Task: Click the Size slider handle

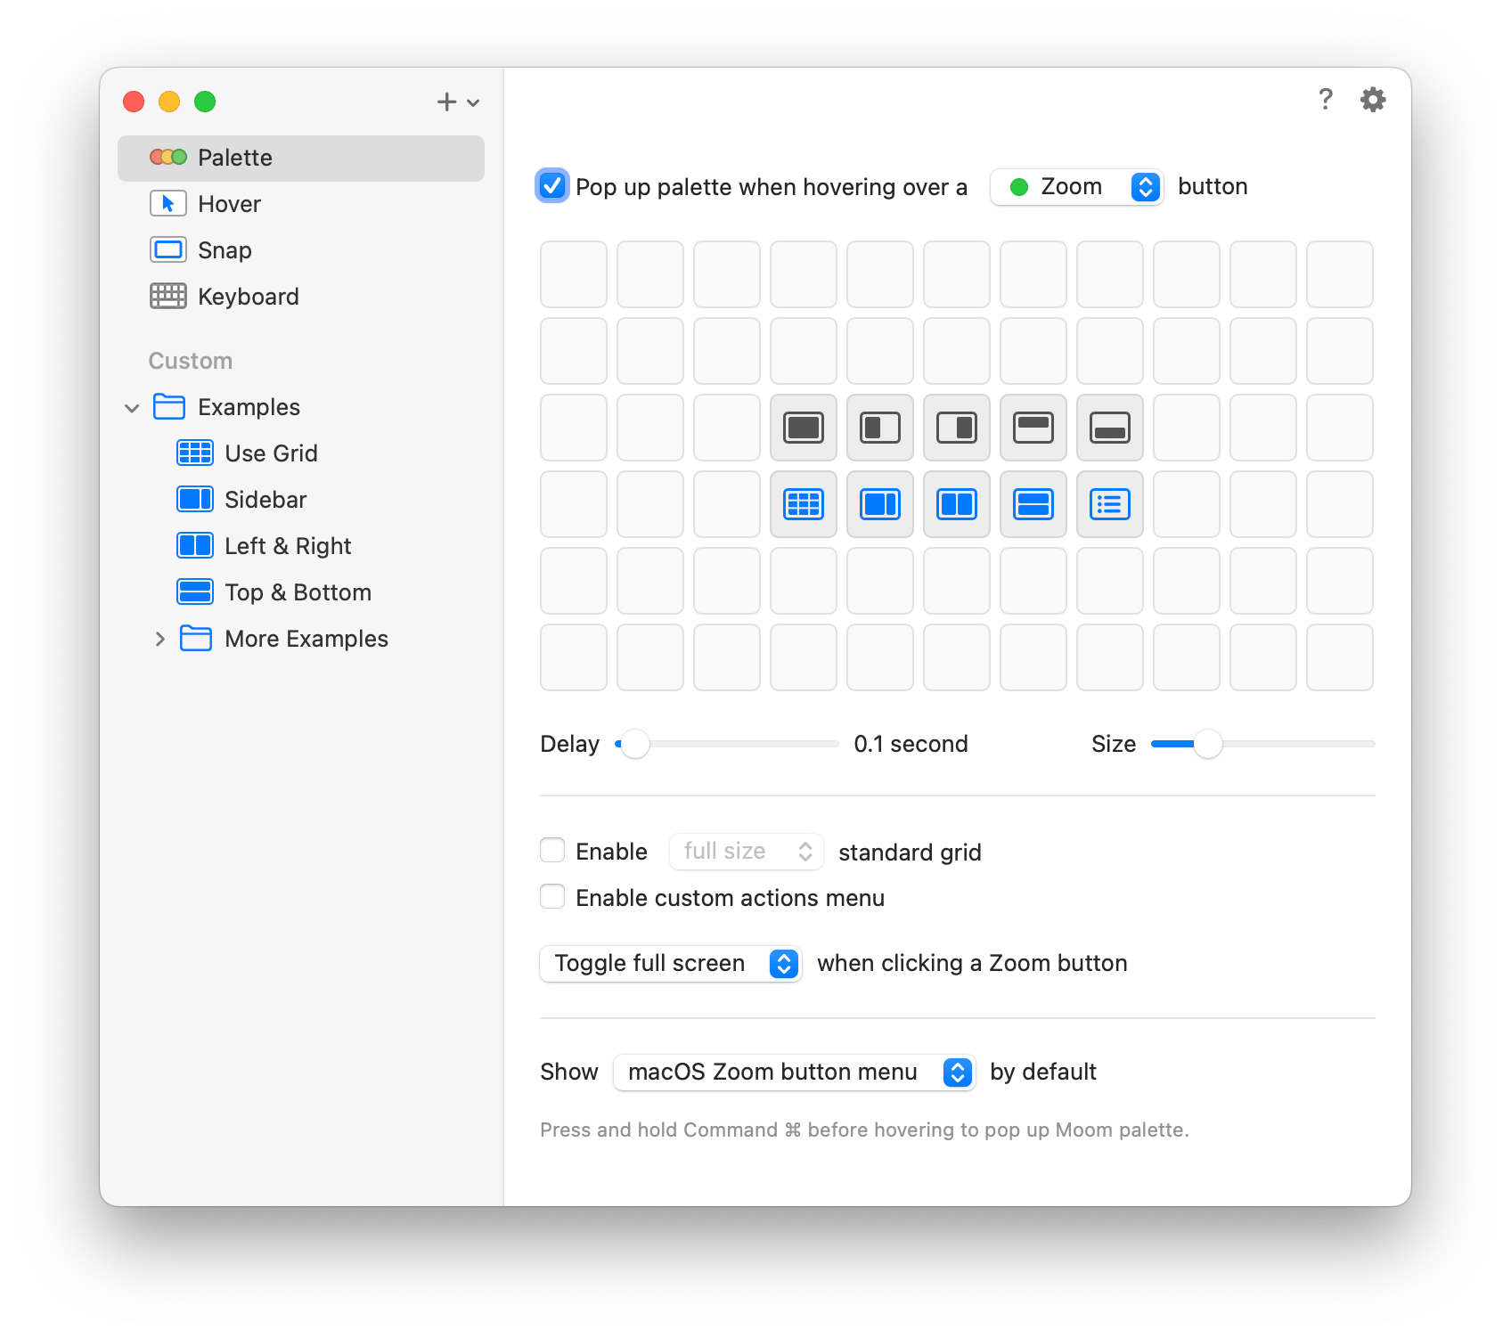Action: tap(1207, 744)
